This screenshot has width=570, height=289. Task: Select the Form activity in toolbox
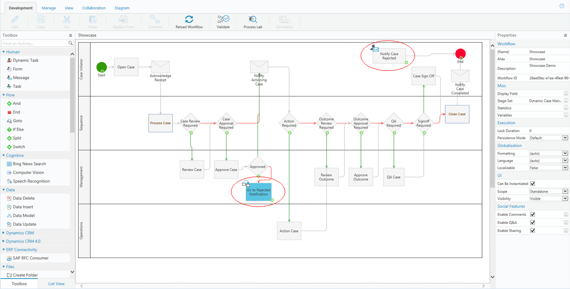[x=17, y=69]
